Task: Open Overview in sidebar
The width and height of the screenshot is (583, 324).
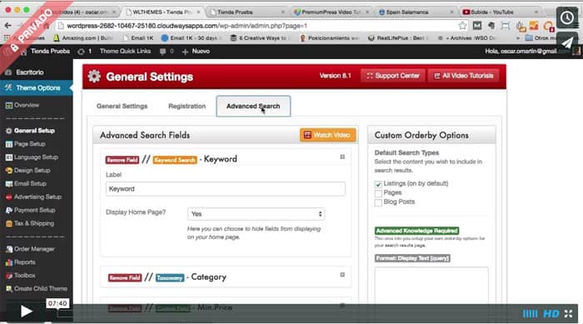Action: click(x=27, y=105)
